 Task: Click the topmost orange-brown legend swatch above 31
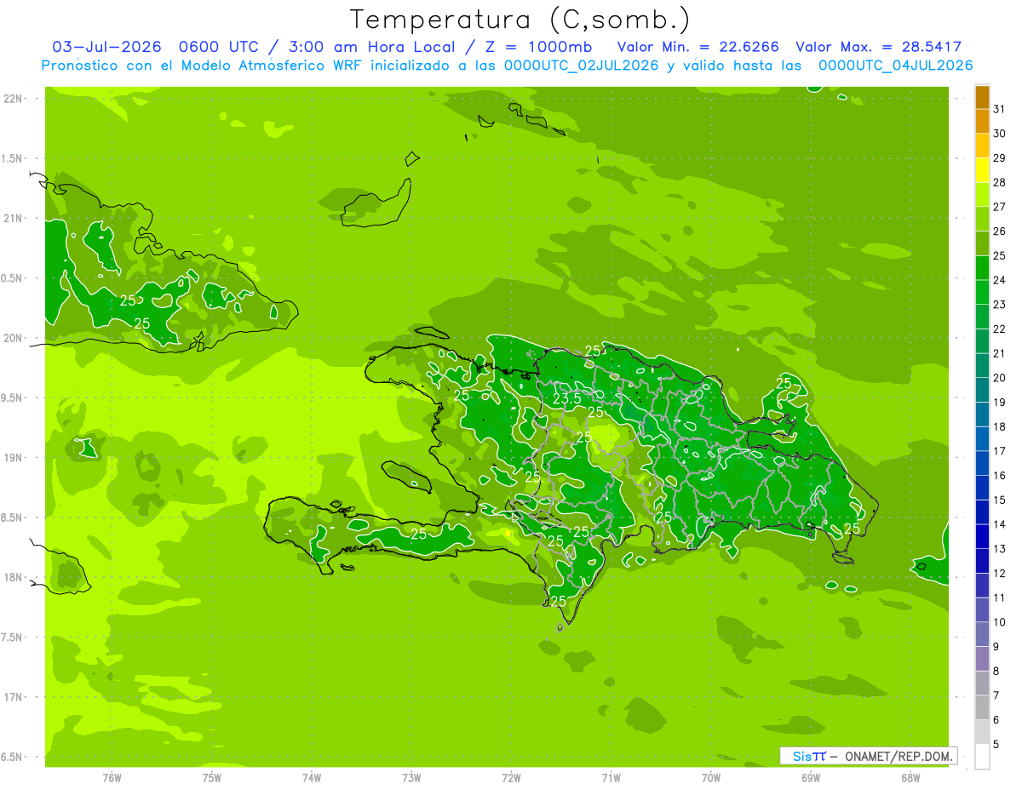point(982,97)
